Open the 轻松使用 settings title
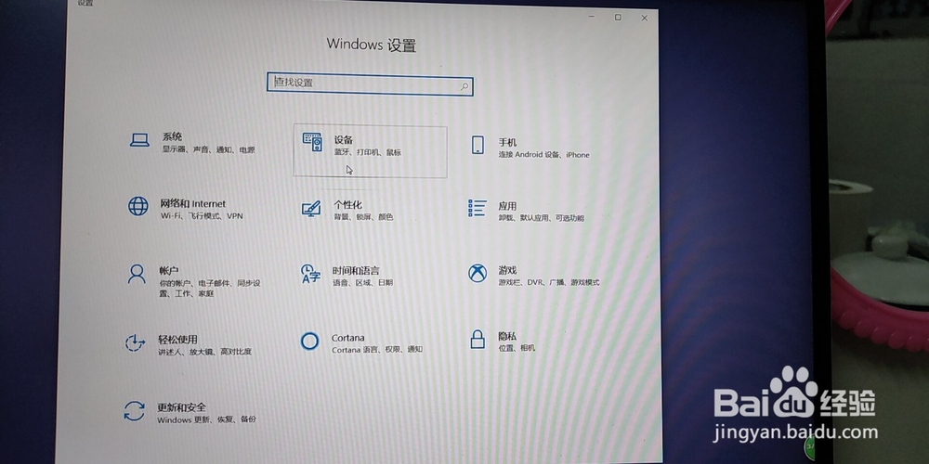This screenshot has height=464, width=929. pyautogui.click(x=177, y=340)
